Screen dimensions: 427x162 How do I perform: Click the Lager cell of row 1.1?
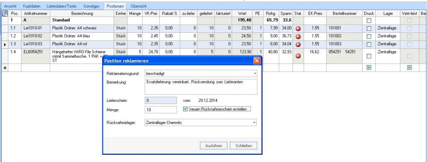click(x=388, y=28)
